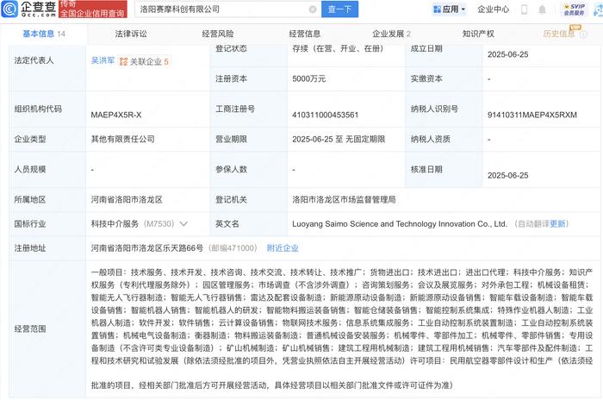
Task: Click the 全国企业信用查询 red banner
Action: click(93, 9)
